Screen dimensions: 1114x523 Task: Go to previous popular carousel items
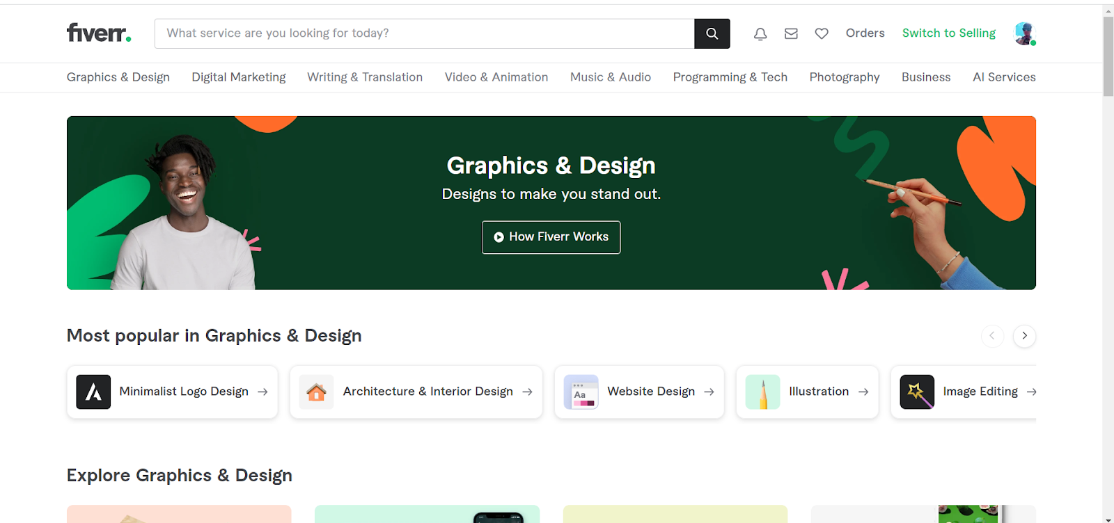pos(992,336)
